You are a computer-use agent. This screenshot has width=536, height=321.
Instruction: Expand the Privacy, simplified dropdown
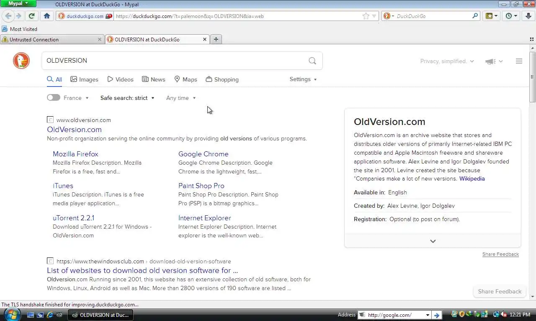(x=447, y=61)
